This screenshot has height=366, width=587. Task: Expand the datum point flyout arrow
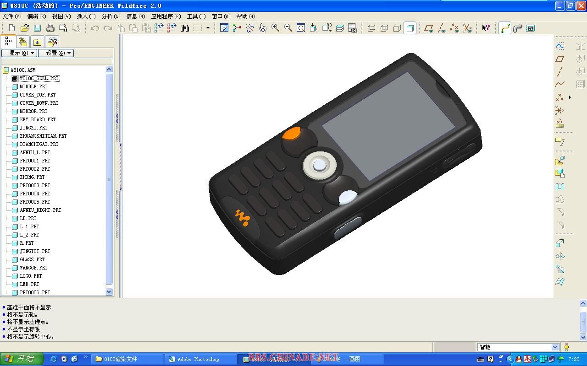pyautogui.click(x=570, y=97)
